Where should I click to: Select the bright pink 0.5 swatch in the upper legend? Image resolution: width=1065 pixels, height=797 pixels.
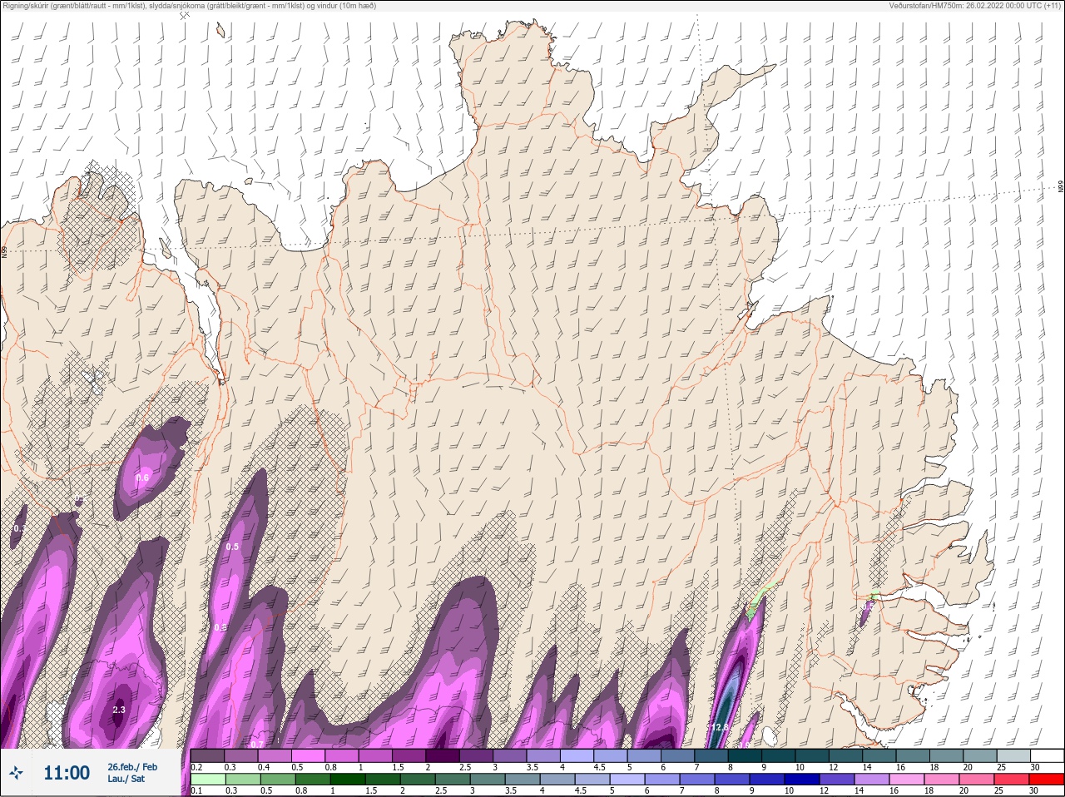coord(309,755)
